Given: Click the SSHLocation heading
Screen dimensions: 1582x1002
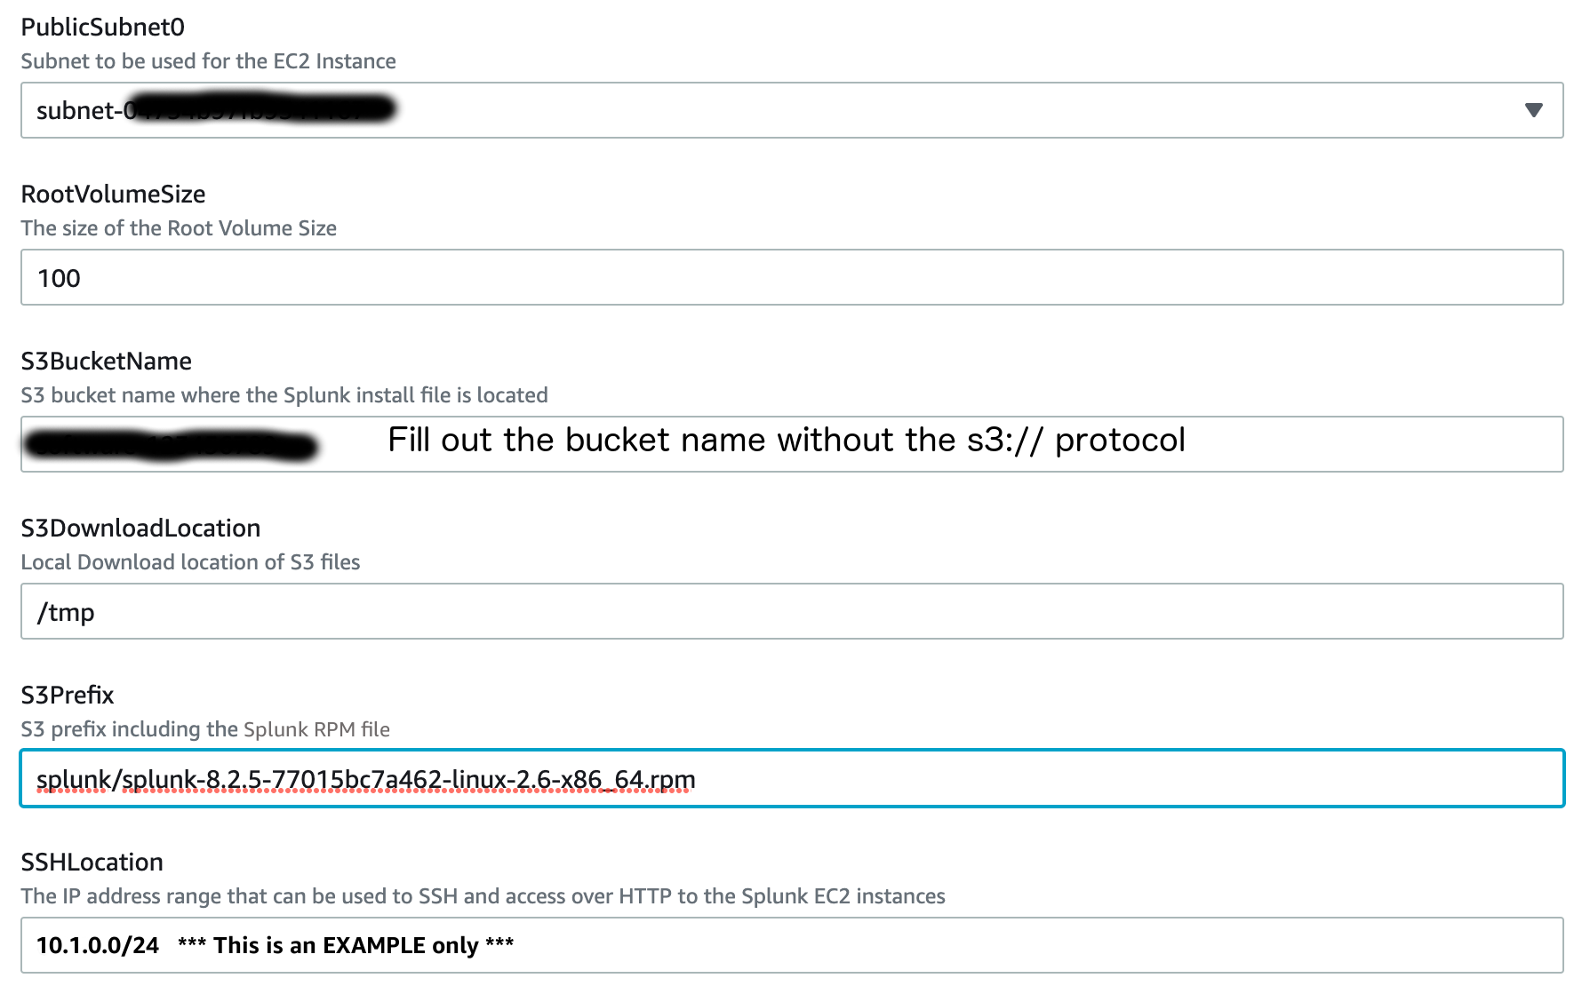Looking at the screenshot, I should (x=92, y=862).
